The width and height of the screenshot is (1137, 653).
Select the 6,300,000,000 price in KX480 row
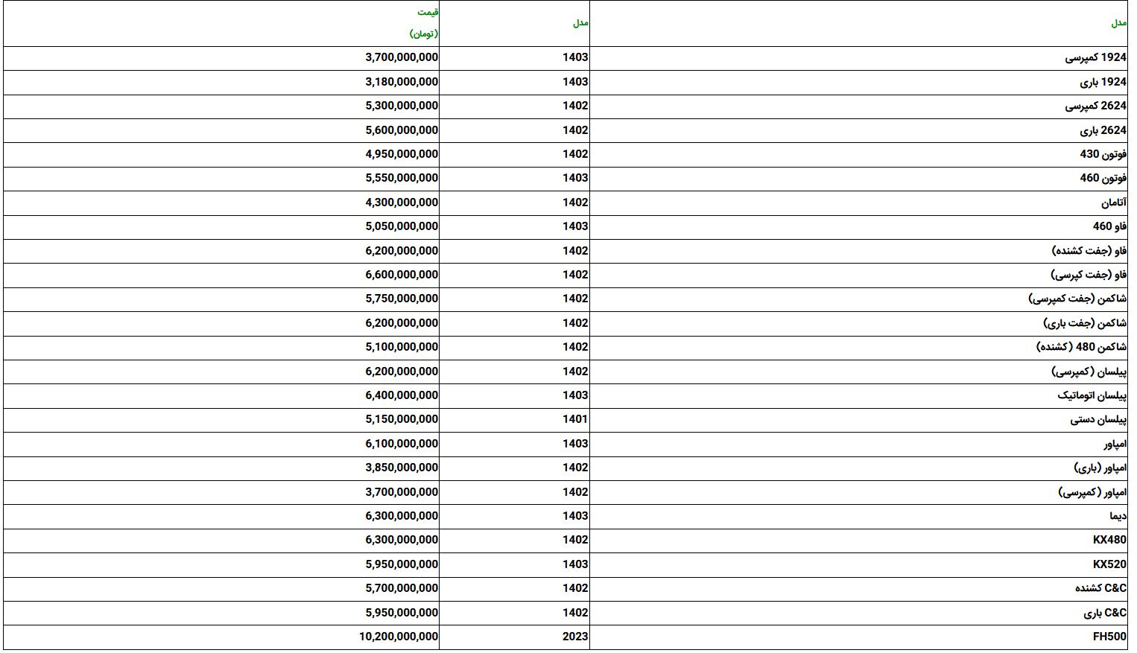(x=402, y=540)
